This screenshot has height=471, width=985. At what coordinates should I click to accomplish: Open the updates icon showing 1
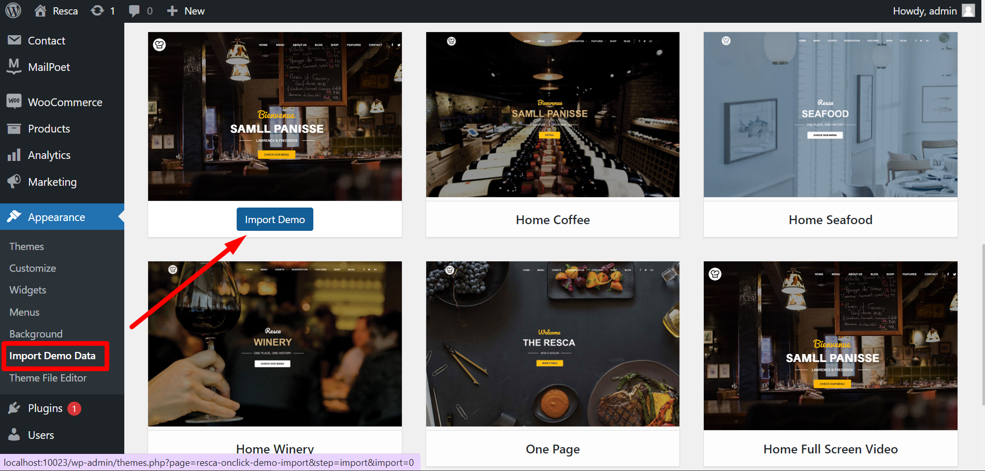(103, 11)
